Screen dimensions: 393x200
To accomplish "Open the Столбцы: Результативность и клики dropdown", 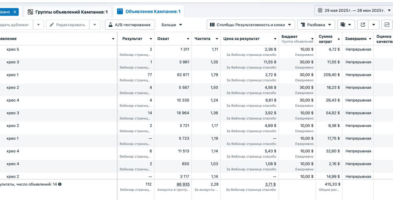I will point(251,25).
